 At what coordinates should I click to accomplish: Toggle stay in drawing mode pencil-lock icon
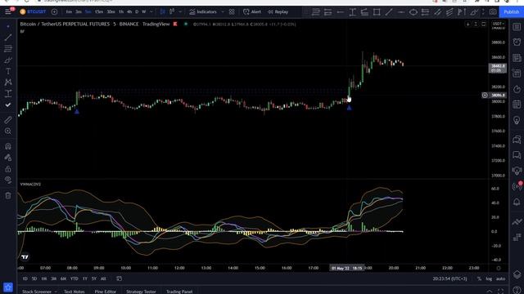pos(8,158)
